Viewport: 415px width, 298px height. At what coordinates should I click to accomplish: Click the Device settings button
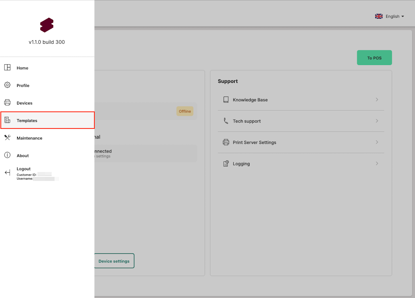114,261
